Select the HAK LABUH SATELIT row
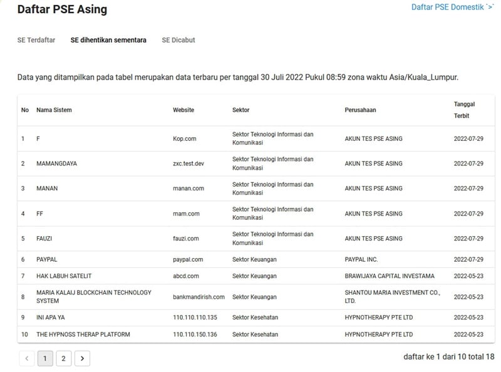This screenshot has width=501, height=372. point(256,276)
